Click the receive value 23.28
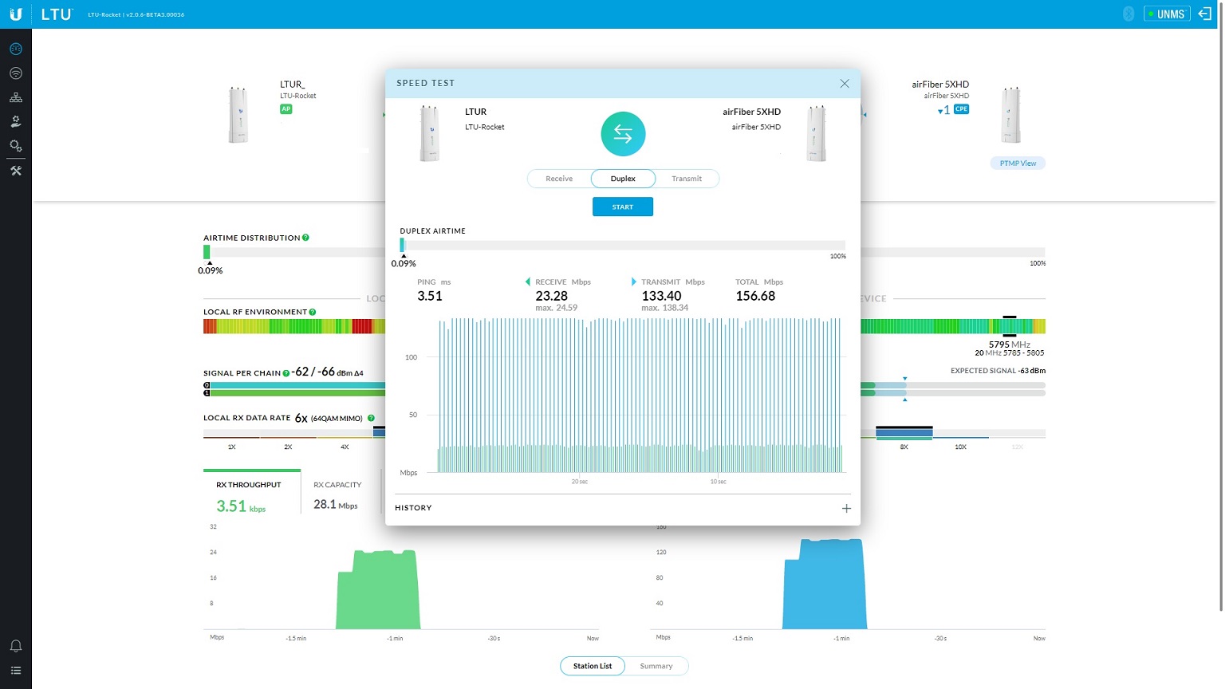 coord(551,296)
